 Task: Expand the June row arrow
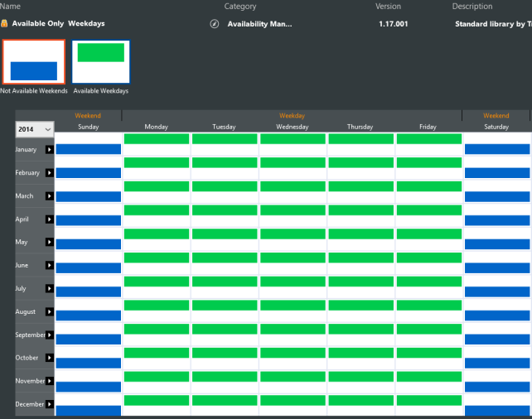50,265
